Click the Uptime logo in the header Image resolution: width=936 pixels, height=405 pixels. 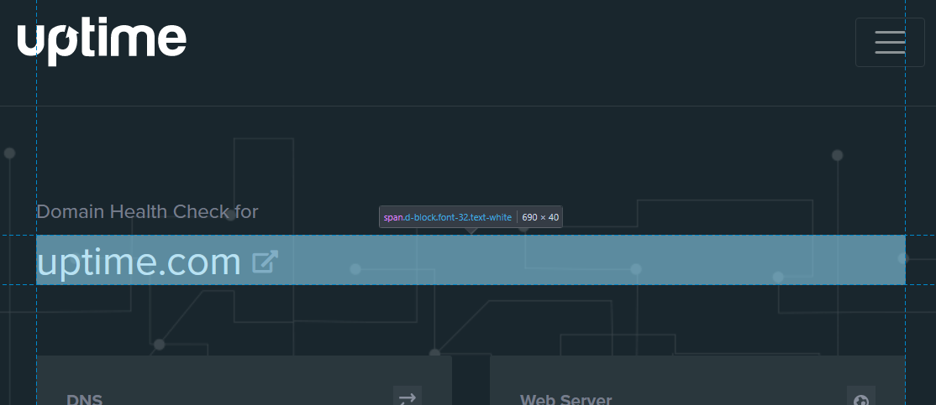pos(102,42)
